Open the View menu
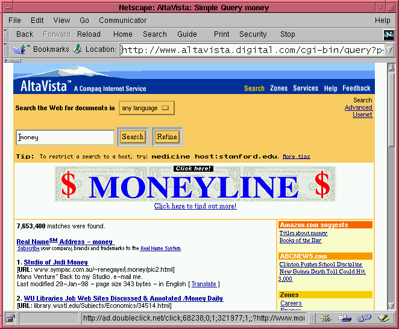Screen dimensions: 399x329 click(x=61, y=20)
